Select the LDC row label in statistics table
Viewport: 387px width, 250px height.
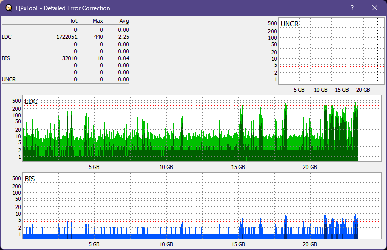click(7, 37)
